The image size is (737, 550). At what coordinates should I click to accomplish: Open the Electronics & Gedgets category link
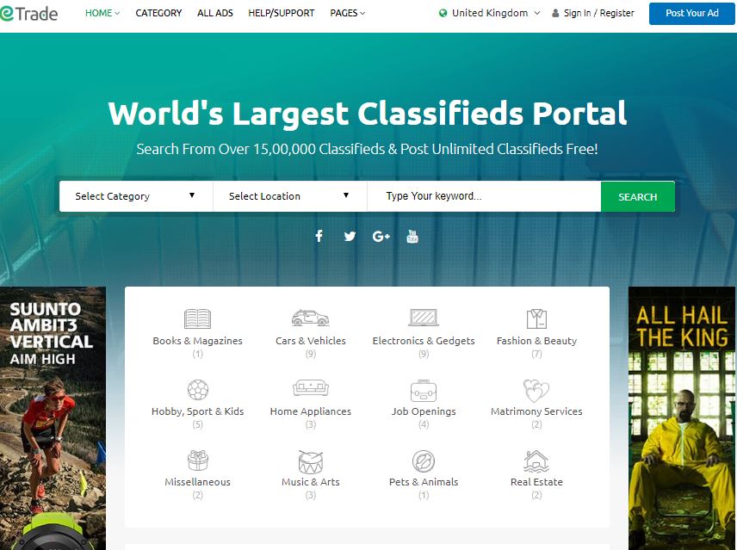pos(424,341)
